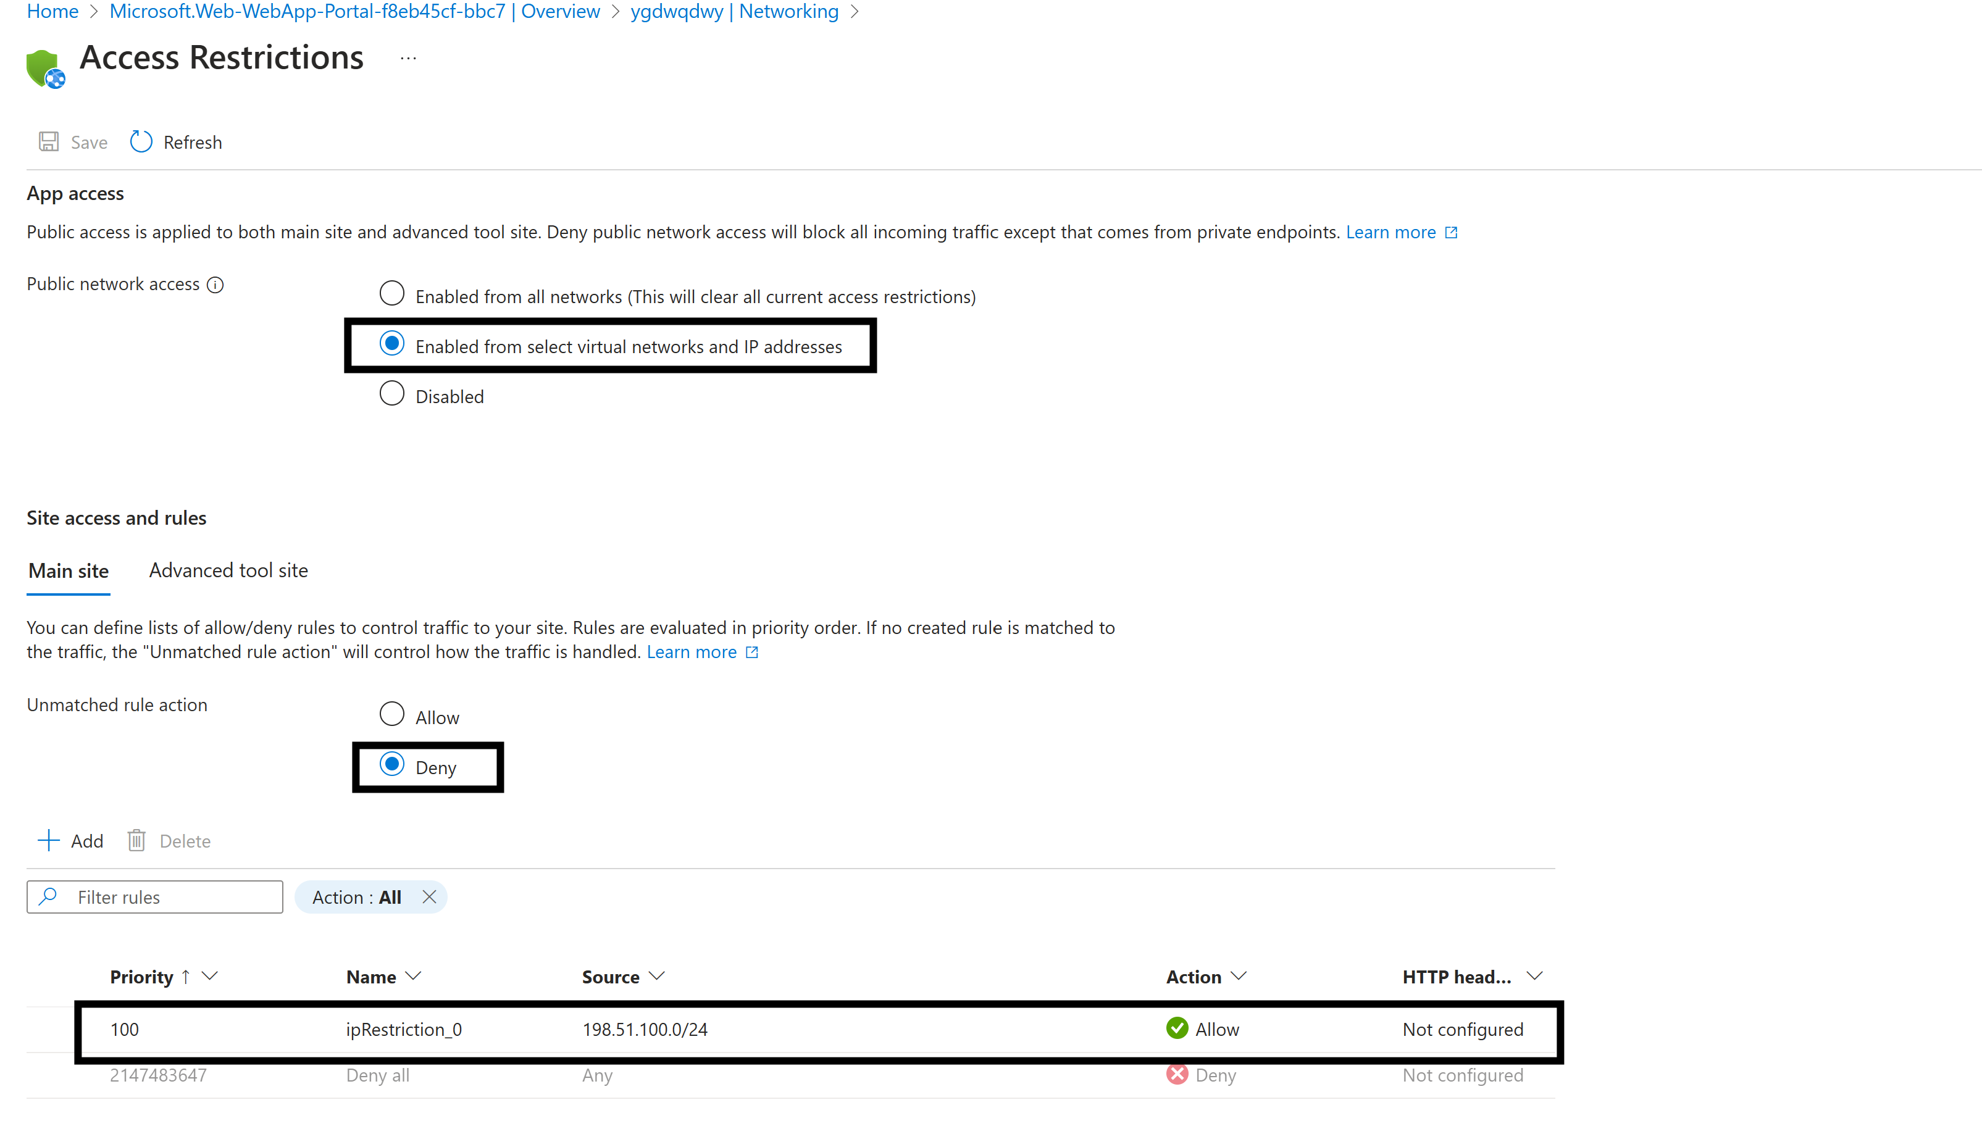This screenshot has height=1126, width=1982.
Task: Open the Source column dropdown
Action: click(x=656, y=976)
